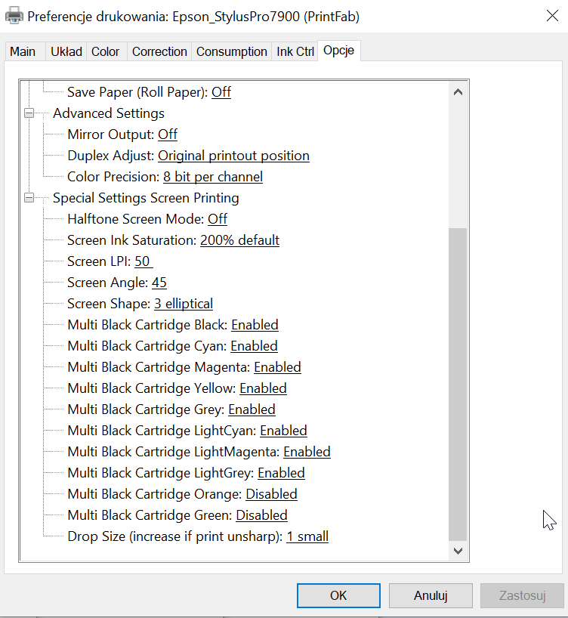
Task: Open the Color tab
Action: 105,51
